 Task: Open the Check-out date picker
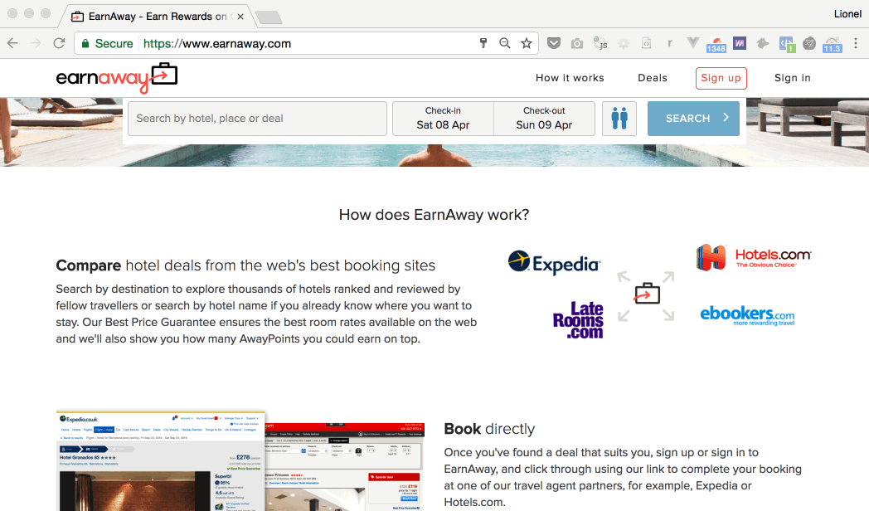(x=544, y=118)
